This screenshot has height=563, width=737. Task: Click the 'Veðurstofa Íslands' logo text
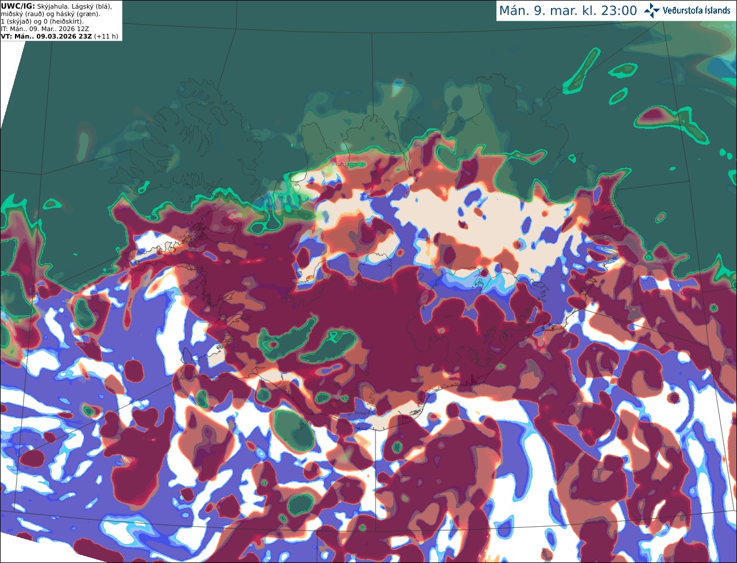pyautogui.click(x=697, y=10)
